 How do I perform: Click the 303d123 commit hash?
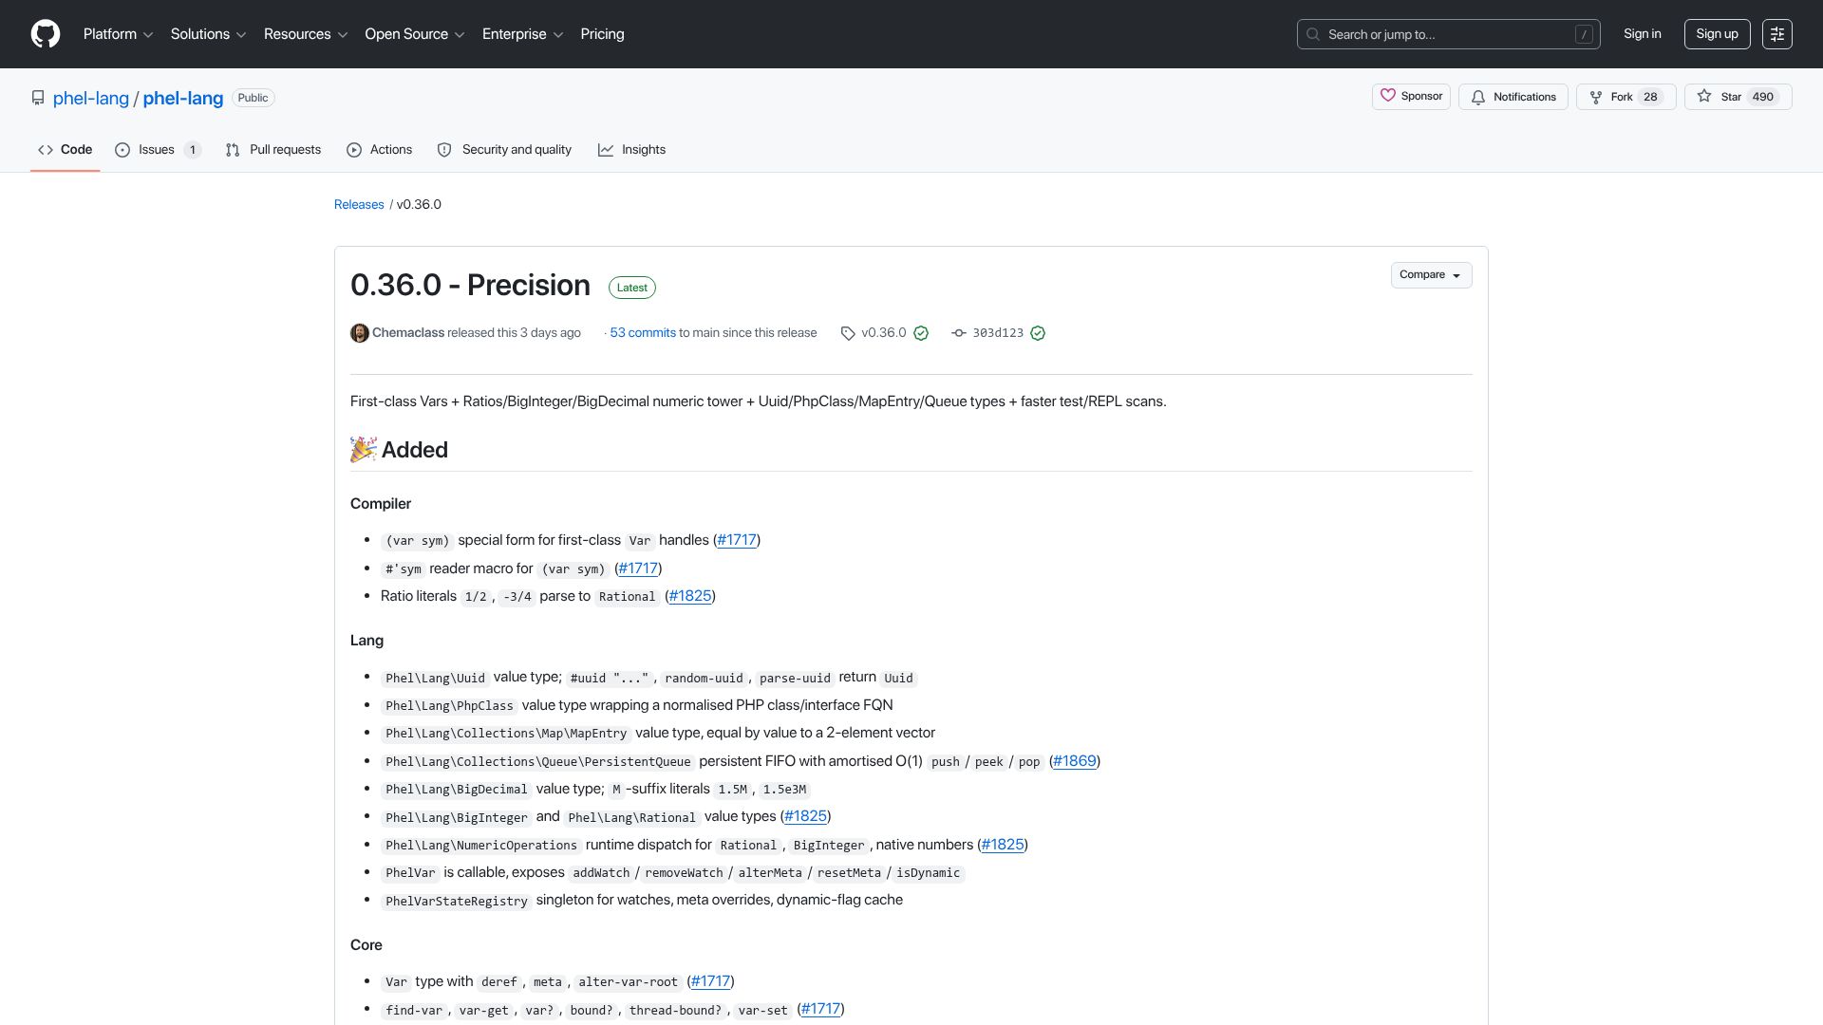pos(998,333)
